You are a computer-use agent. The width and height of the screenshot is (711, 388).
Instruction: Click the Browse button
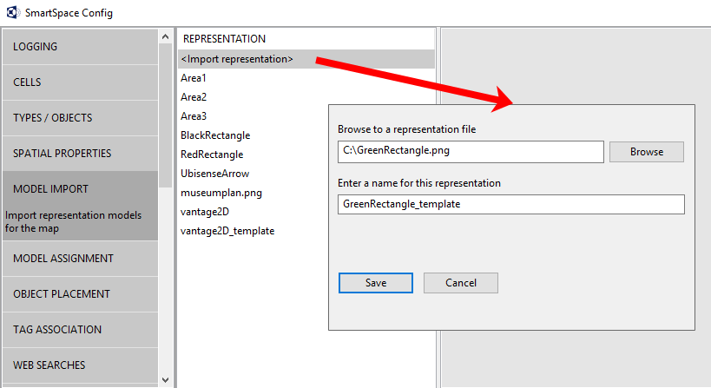[647, 152]
